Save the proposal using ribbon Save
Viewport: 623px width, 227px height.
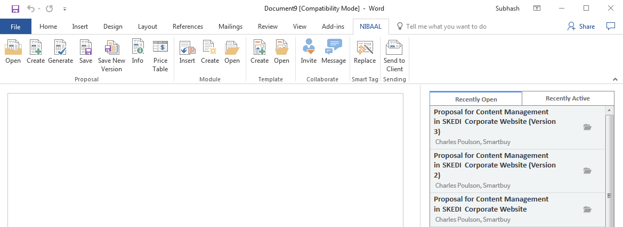click(85, 52)
